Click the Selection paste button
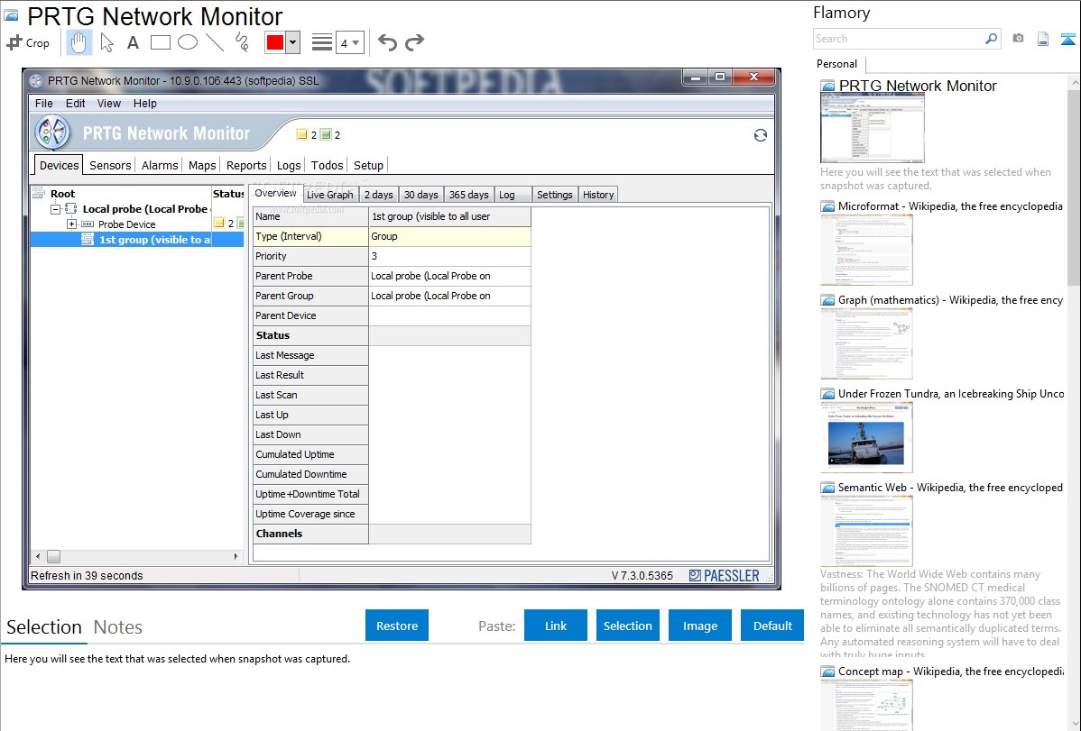The width and height of the screenshot is (1081, 731). point(627,626)
